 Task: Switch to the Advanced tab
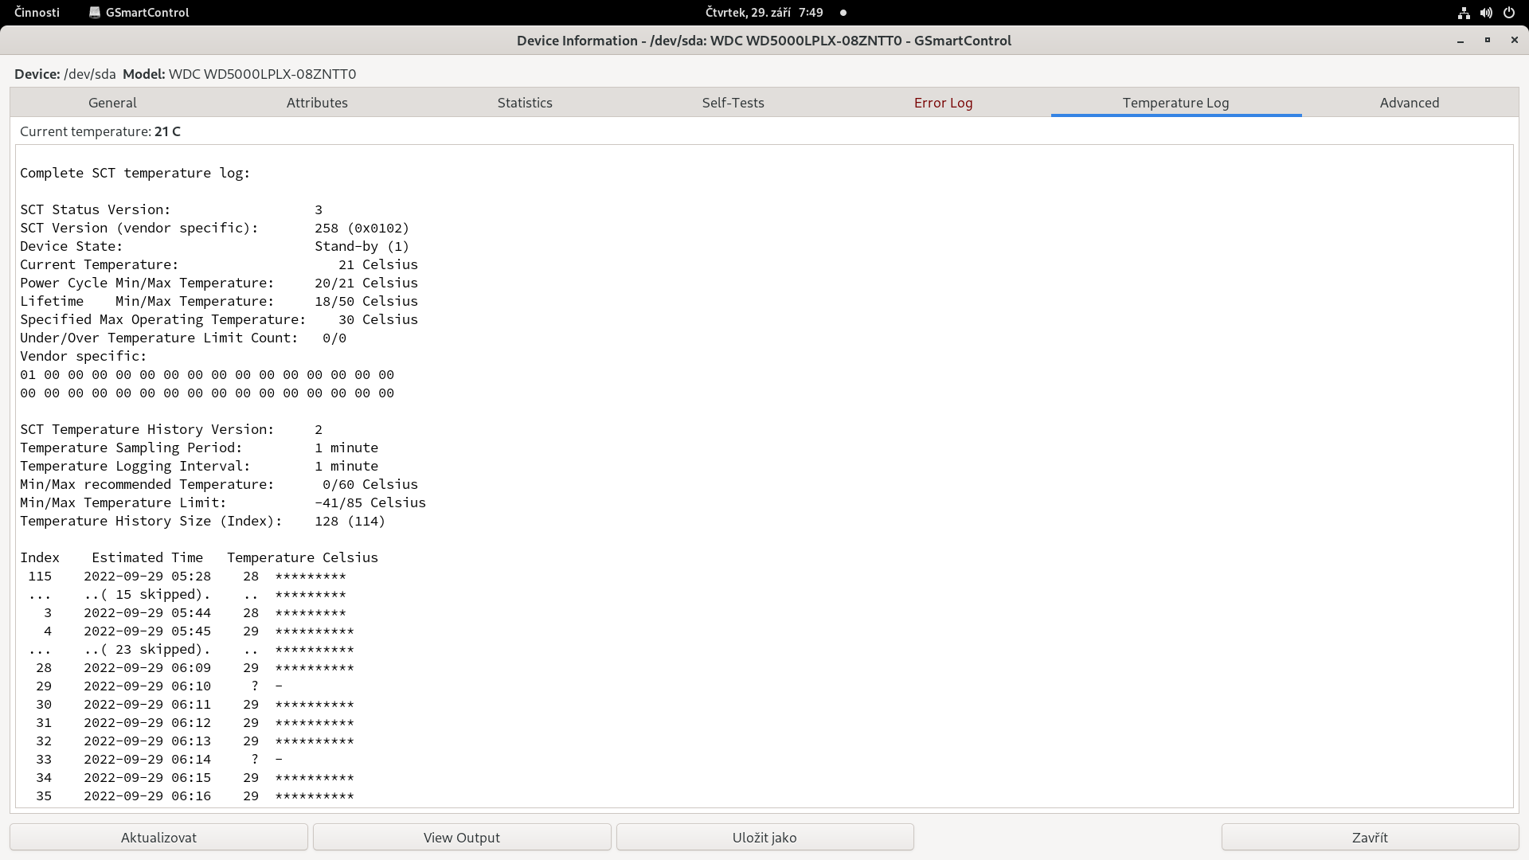(1410, 103)
